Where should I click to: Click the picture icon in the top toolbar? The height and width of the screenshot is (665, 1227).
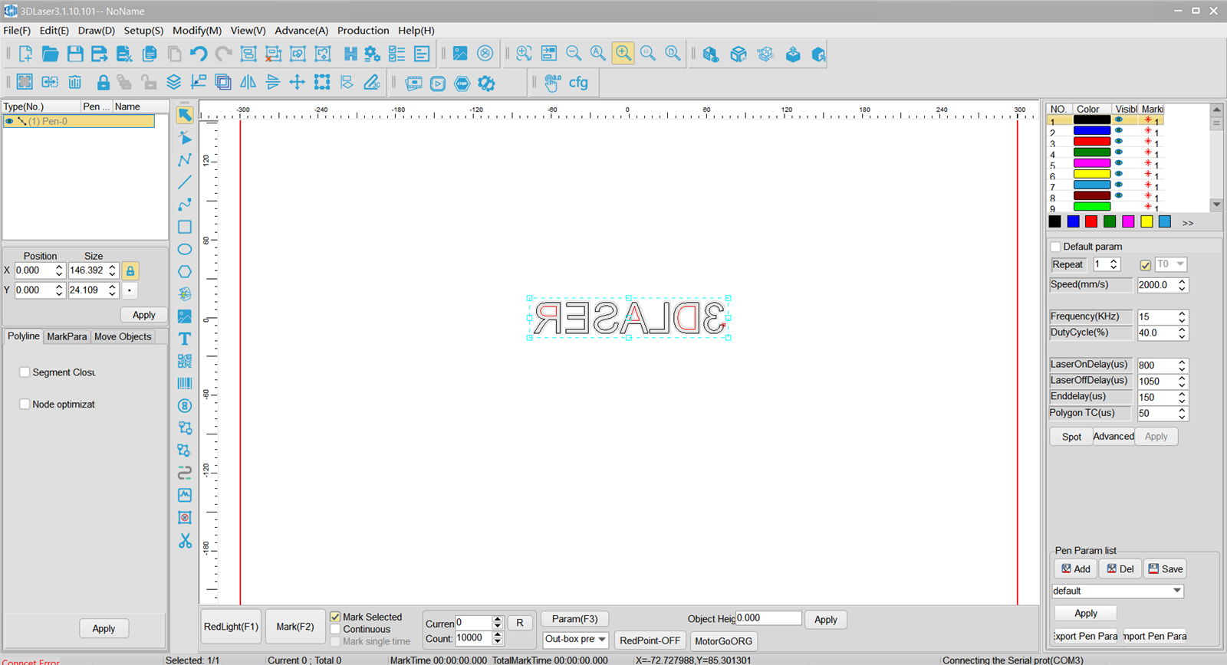pos(460,54)
